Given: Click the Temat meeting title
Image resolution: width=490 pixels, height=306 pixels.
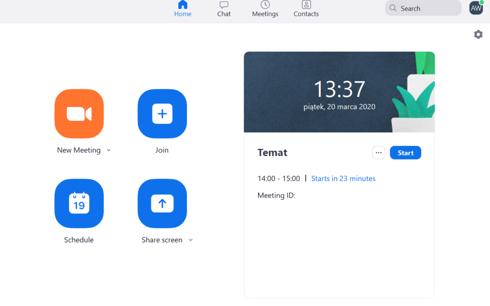Looking at the screenshot, I should [272, 153].
